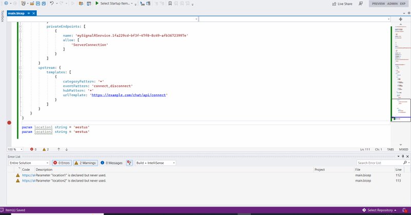The width and height of the screenshot is (411, 215).
Task: Click the Error List clear filter icon
Action: (129, 163)
